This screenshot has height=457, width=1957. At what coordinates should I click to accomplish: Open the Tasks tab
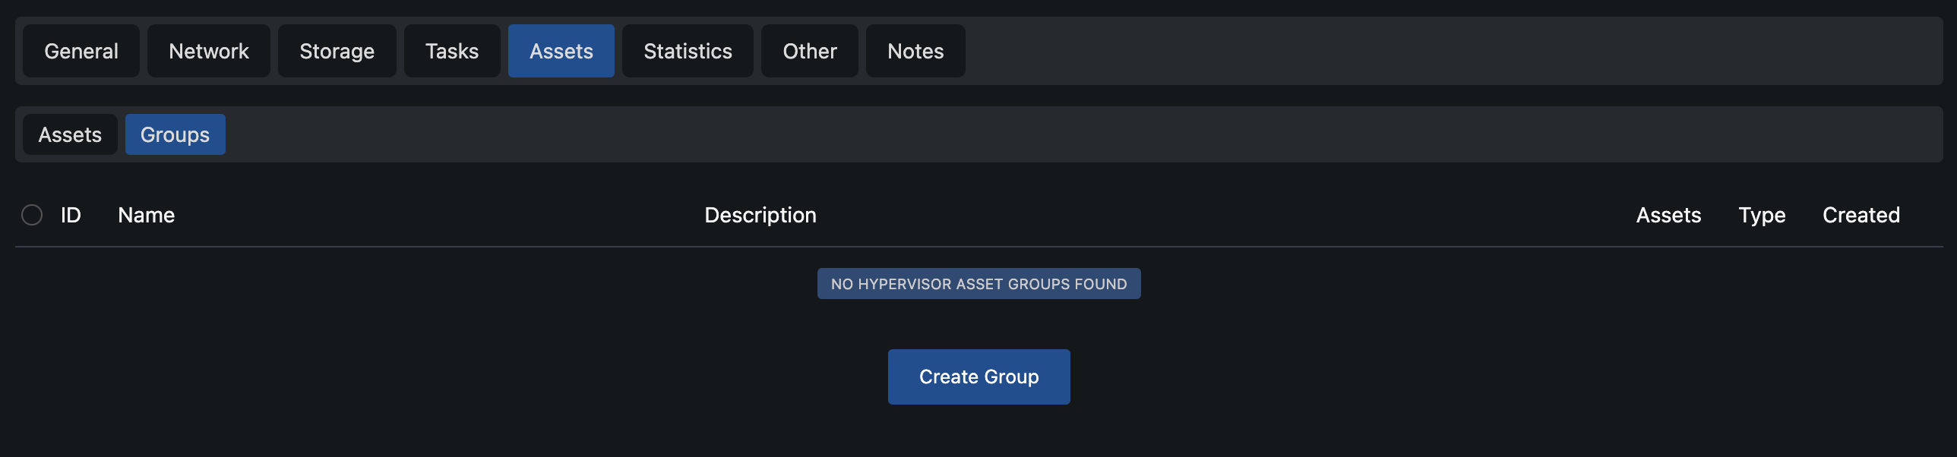click(x=452, y=51)
